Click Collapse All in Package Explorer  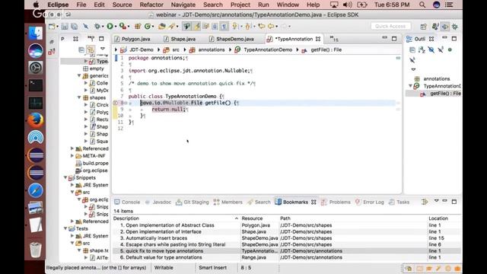tap(81, 49)
